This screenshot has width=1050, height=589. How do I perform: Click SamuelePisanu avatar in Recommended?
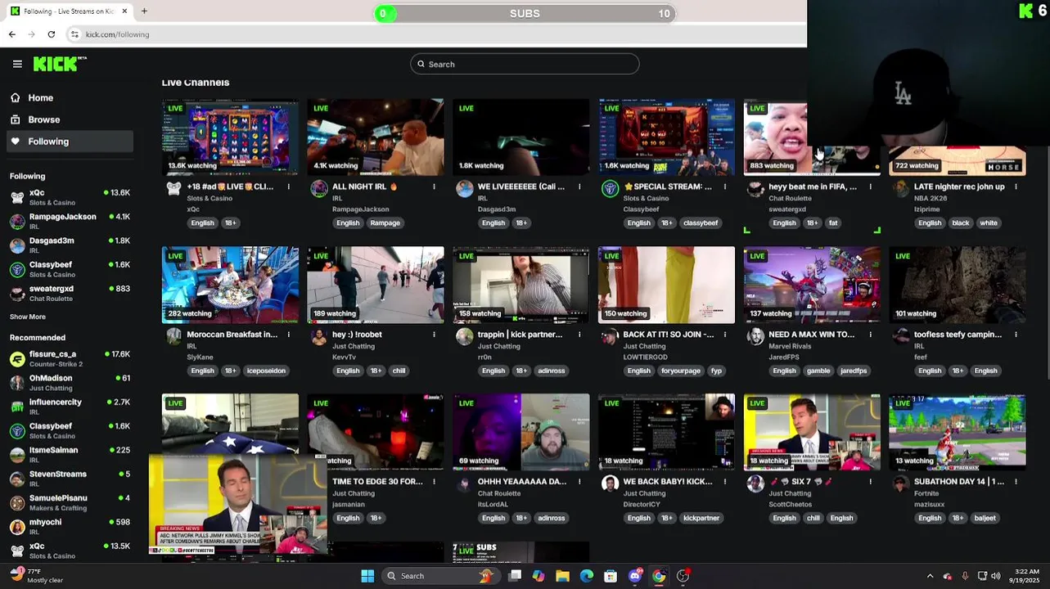point(17,502)
